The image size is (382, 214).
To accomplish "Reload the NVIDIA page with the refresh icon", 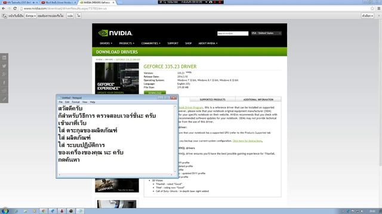I will point(15,8).
